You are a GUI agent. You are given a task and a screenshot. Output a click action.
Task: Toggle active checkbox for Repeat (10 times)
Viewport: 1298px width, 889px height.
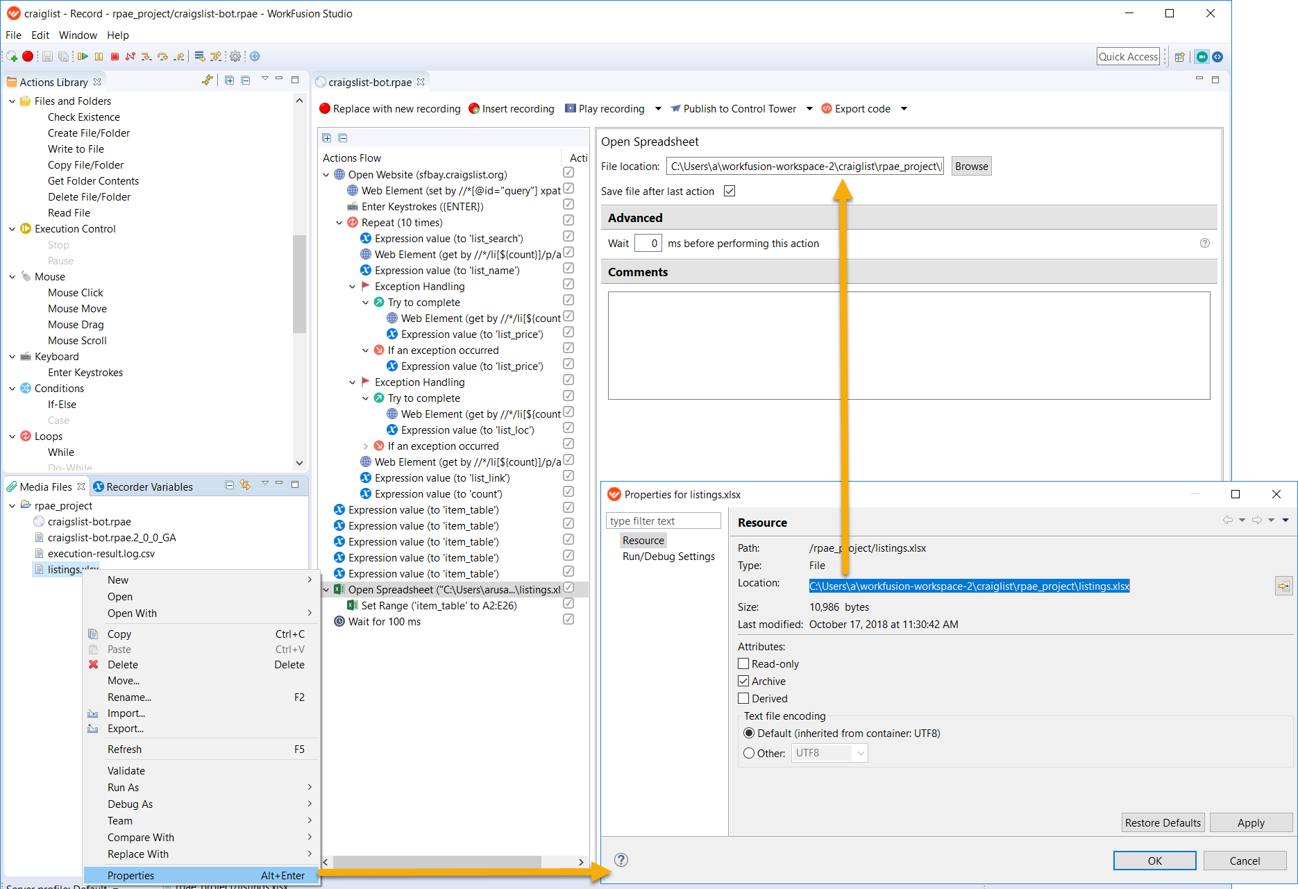[568, 220]
